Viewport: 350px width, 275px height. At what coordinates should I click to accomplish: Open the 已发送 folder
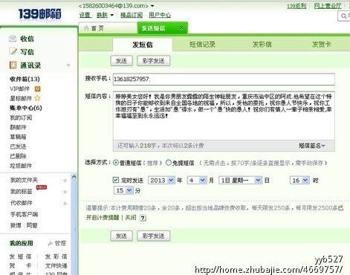[18, 146]
